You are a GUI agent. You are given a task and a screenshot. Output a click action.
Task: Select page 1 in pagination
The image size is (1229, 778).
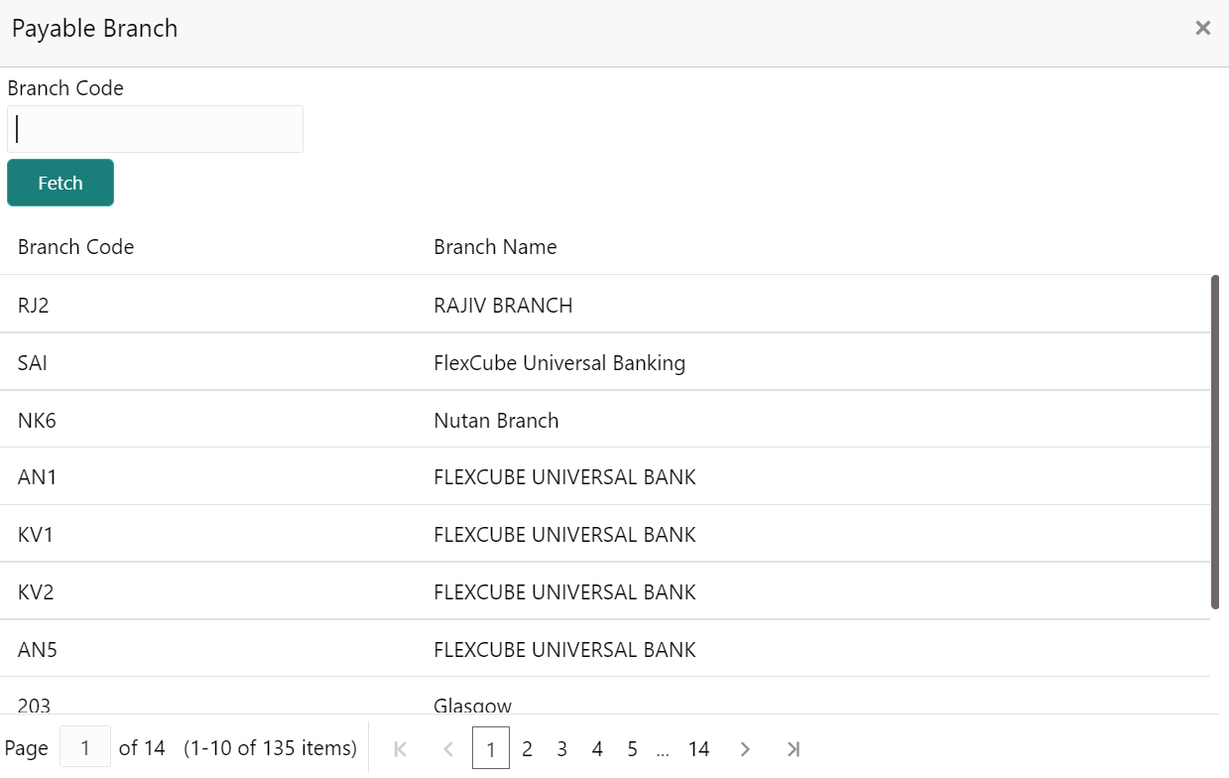(x=491, y=748)
